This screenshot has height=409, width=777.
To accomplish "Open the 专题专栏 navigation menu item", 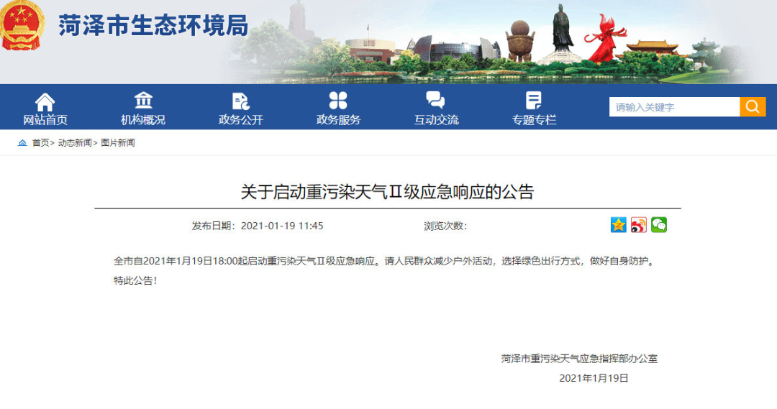I will click(x=534, y=120).
